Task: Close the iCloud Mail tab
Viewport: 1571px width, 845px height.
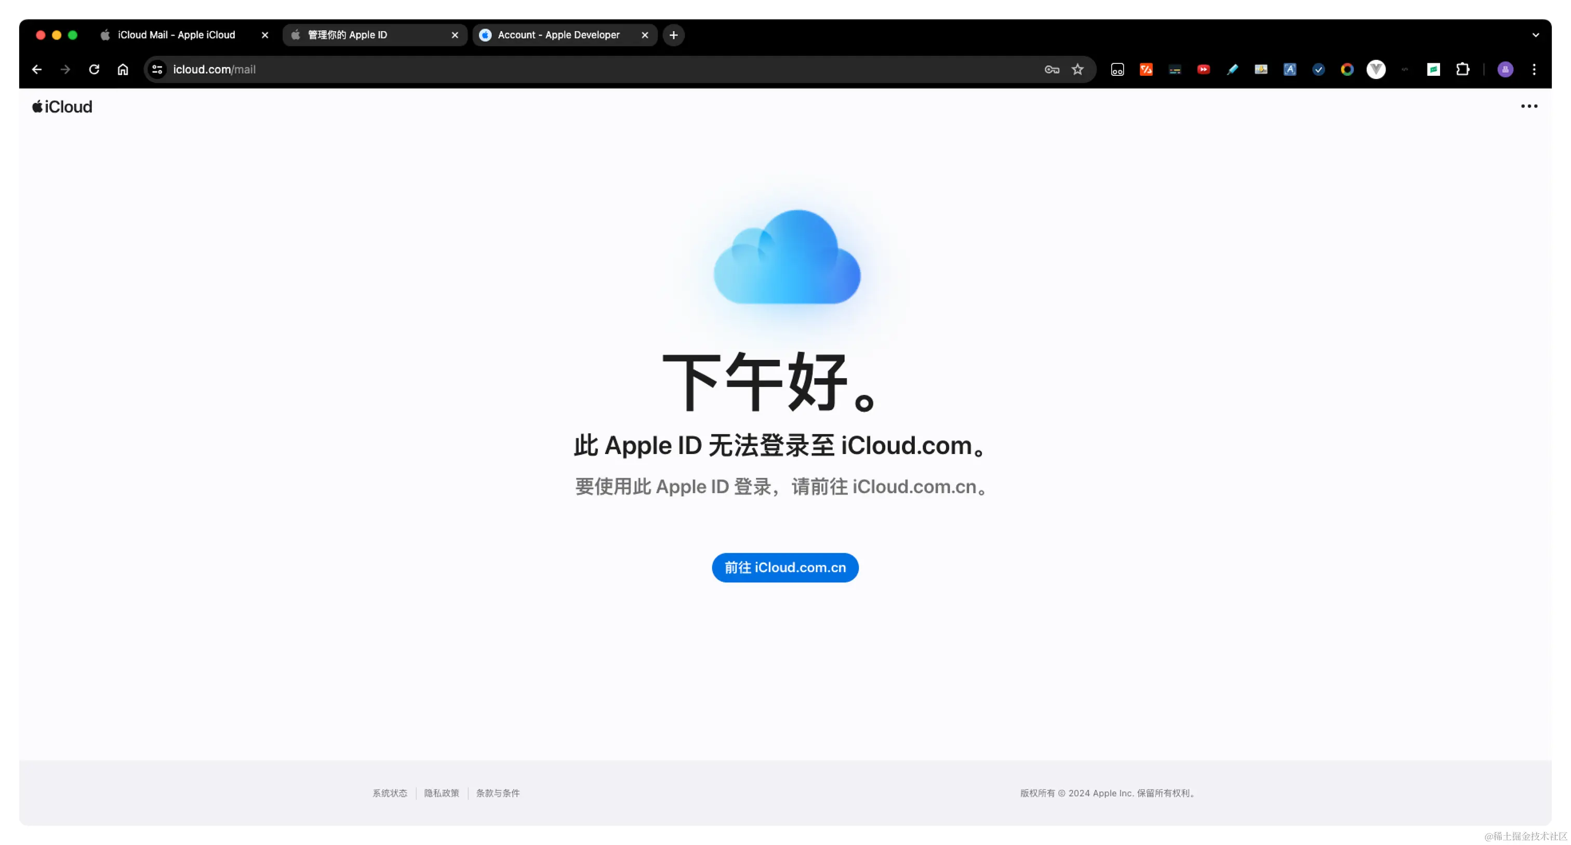Action: pyautogui.click(x=264, y=35)
